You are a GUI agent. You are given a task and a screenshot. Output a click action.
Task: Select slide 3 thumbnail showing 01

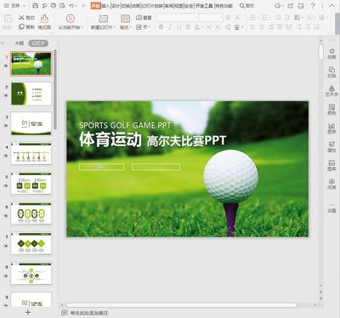click(x=31, y=124)
